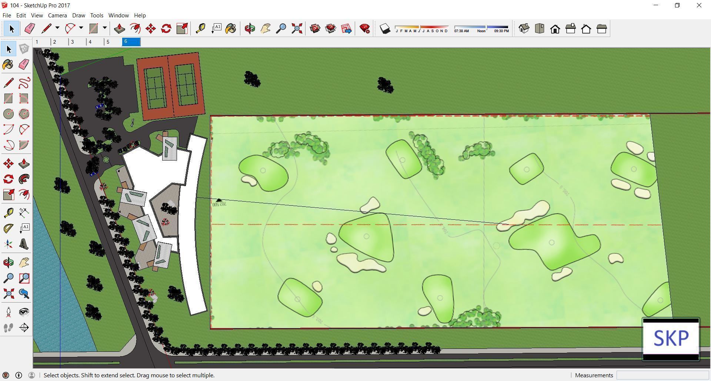Toggle Display Section Cuts
The height and width of the screenshot is (381, 711).
(37, 15)
